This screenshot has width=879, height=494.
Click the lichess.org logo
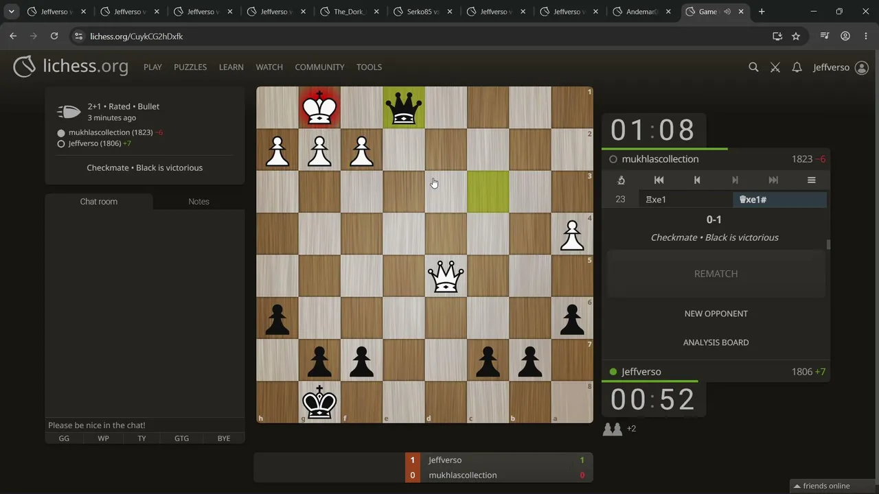tap(71, 67)
